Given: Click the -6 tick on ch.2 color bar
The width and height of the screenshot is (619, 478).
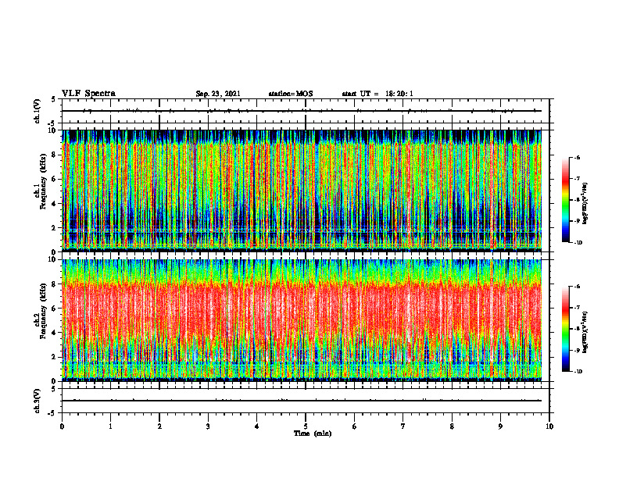Looking at the screenshot, I should (x=576, y=287).
